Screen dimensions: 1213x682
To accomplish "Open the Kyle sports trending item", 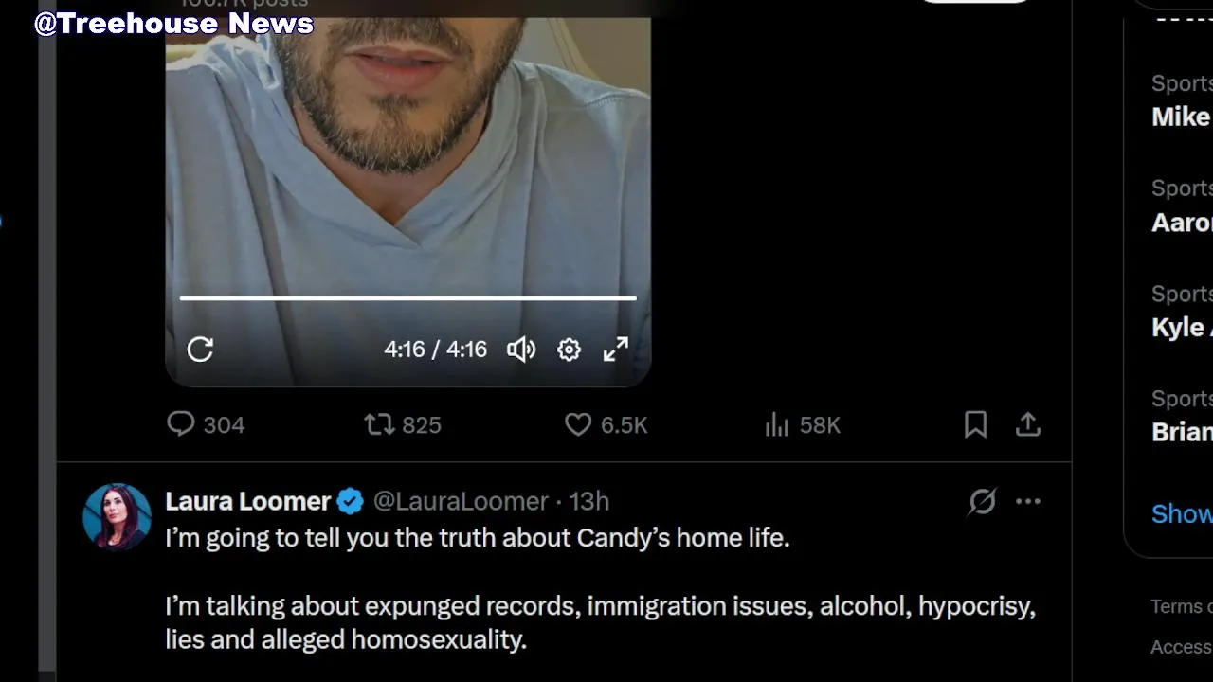I will tap(1182, 311).
